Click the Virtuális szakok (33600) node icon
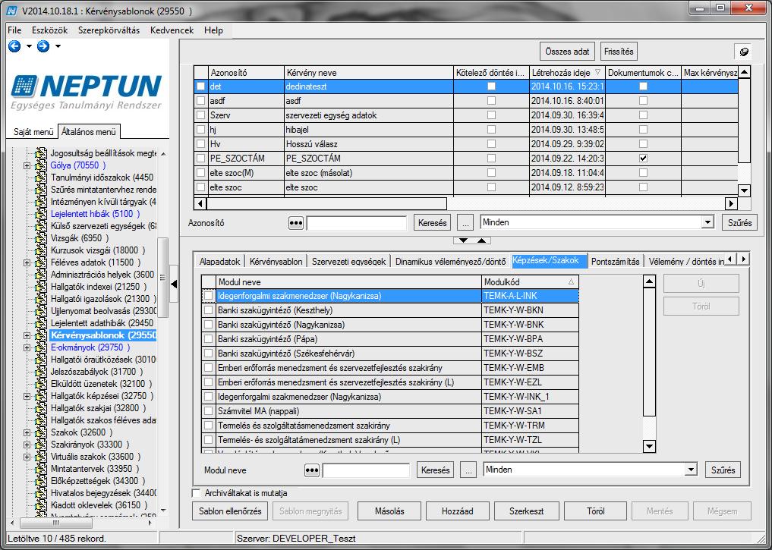 [x=41, y=457]
